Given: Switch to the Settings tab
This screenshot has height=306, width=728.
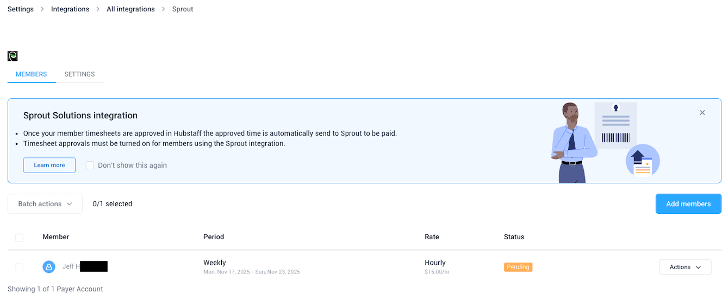Looking at the screenshot, I should 79,74.
